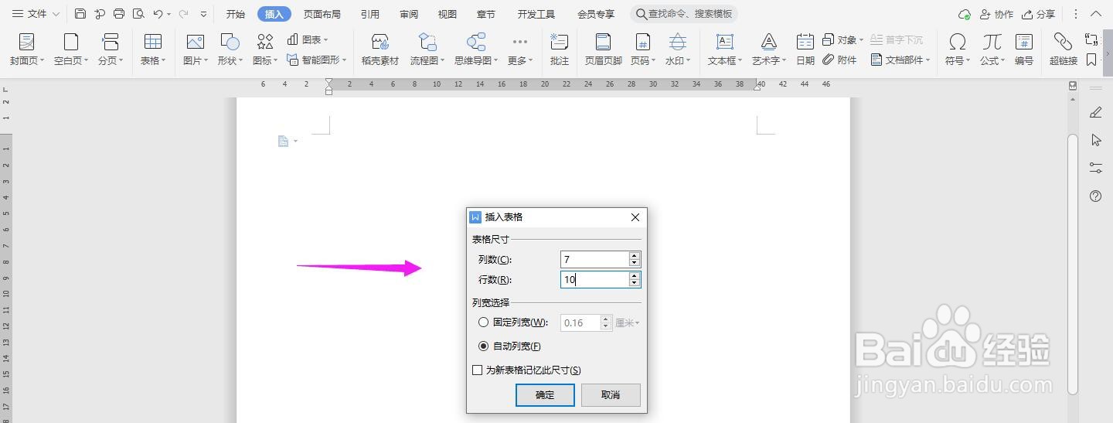Click the 编号 numbering icon

(x=1024, y=42)
